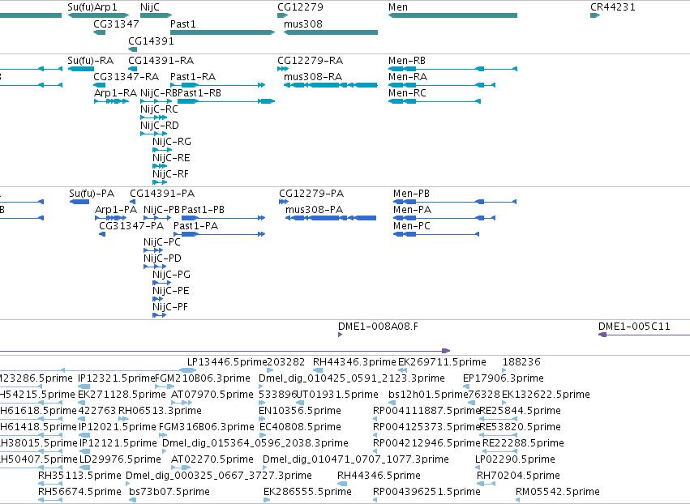This screenshot has width=690, height=504.
Task: Click the CG12279-PA protein arrows
Action: (x=284, y=202)
